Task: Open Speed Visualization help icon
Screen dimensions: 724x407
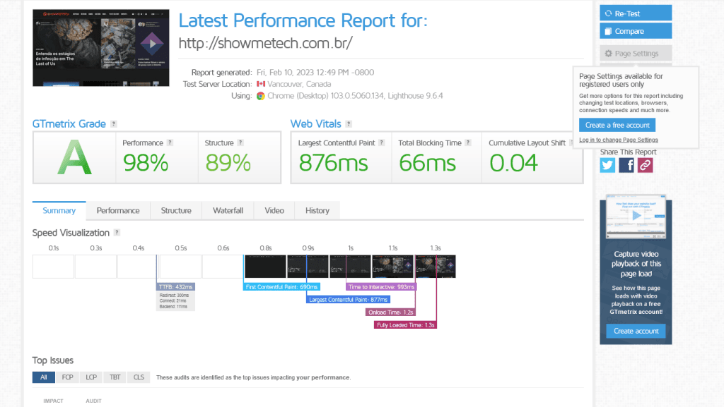Action: [117, 233]
